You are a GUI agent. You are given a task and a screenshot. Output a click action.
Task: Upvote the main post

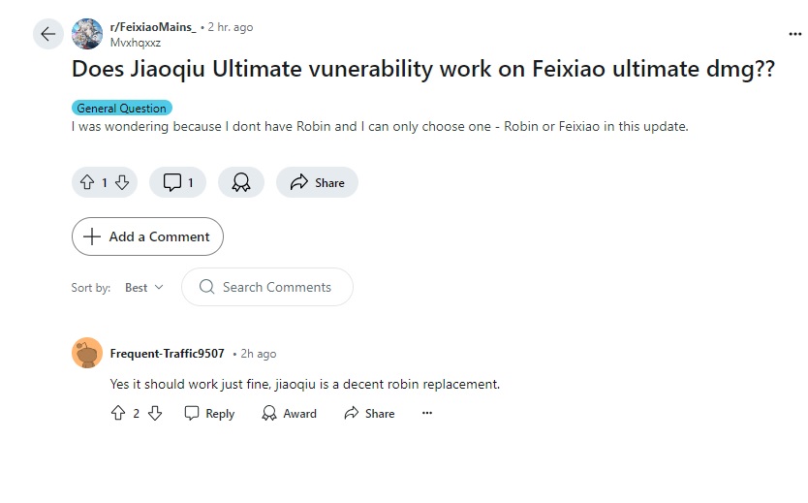(x=86, y=182)
